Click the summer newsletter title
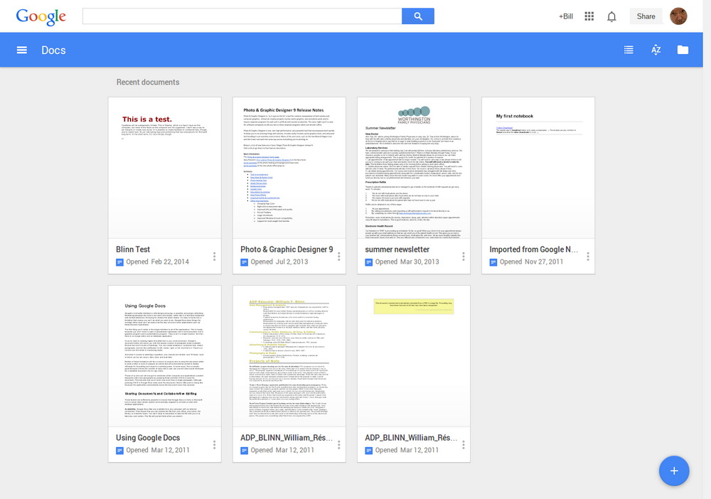 pyautogui.click(x=397, y=249)
